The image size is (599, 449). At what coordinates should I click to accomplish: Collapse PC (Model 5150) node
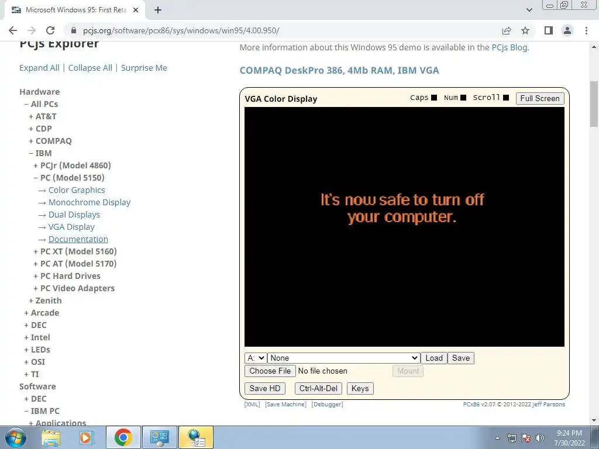click(69, 178)
